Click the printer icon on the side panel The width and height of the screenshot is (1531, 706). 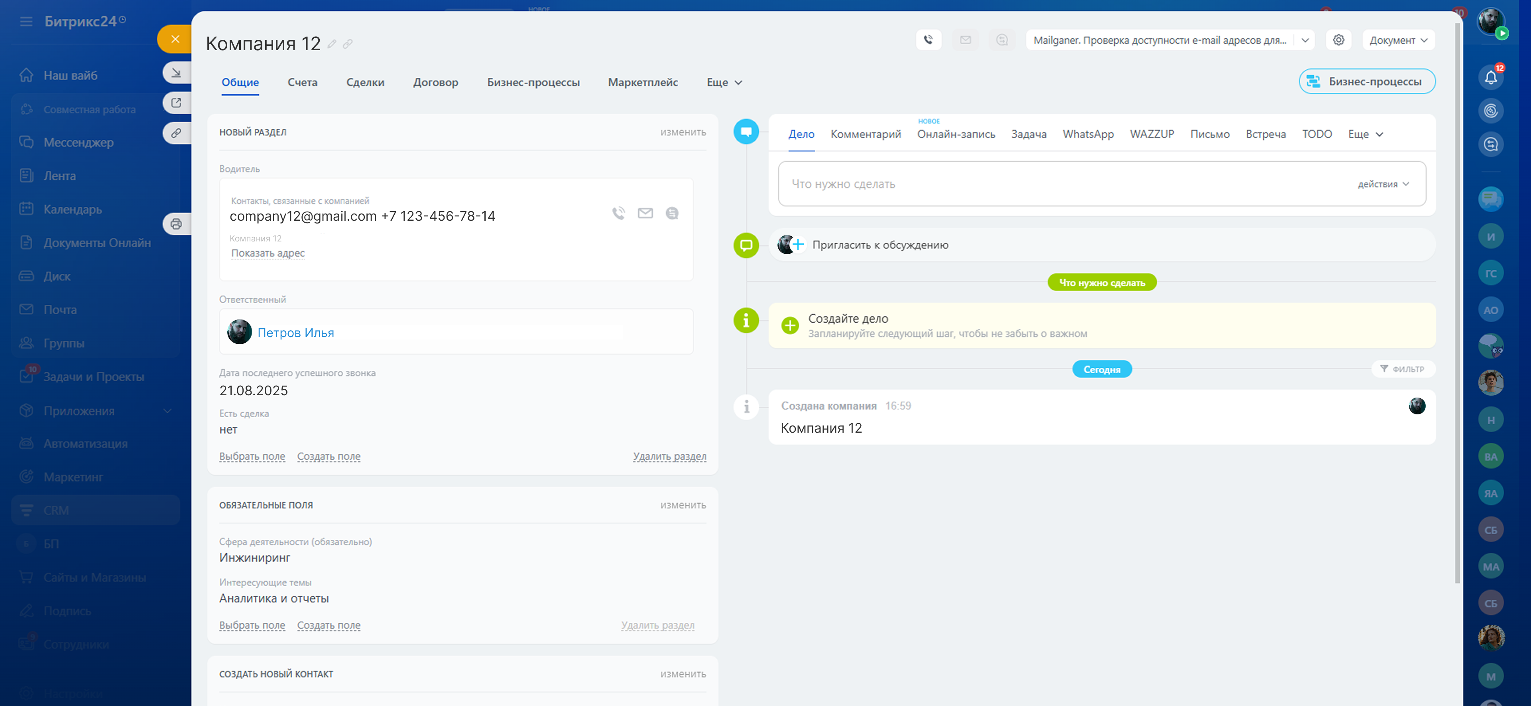pyautogui.click(x=177, y=224)
